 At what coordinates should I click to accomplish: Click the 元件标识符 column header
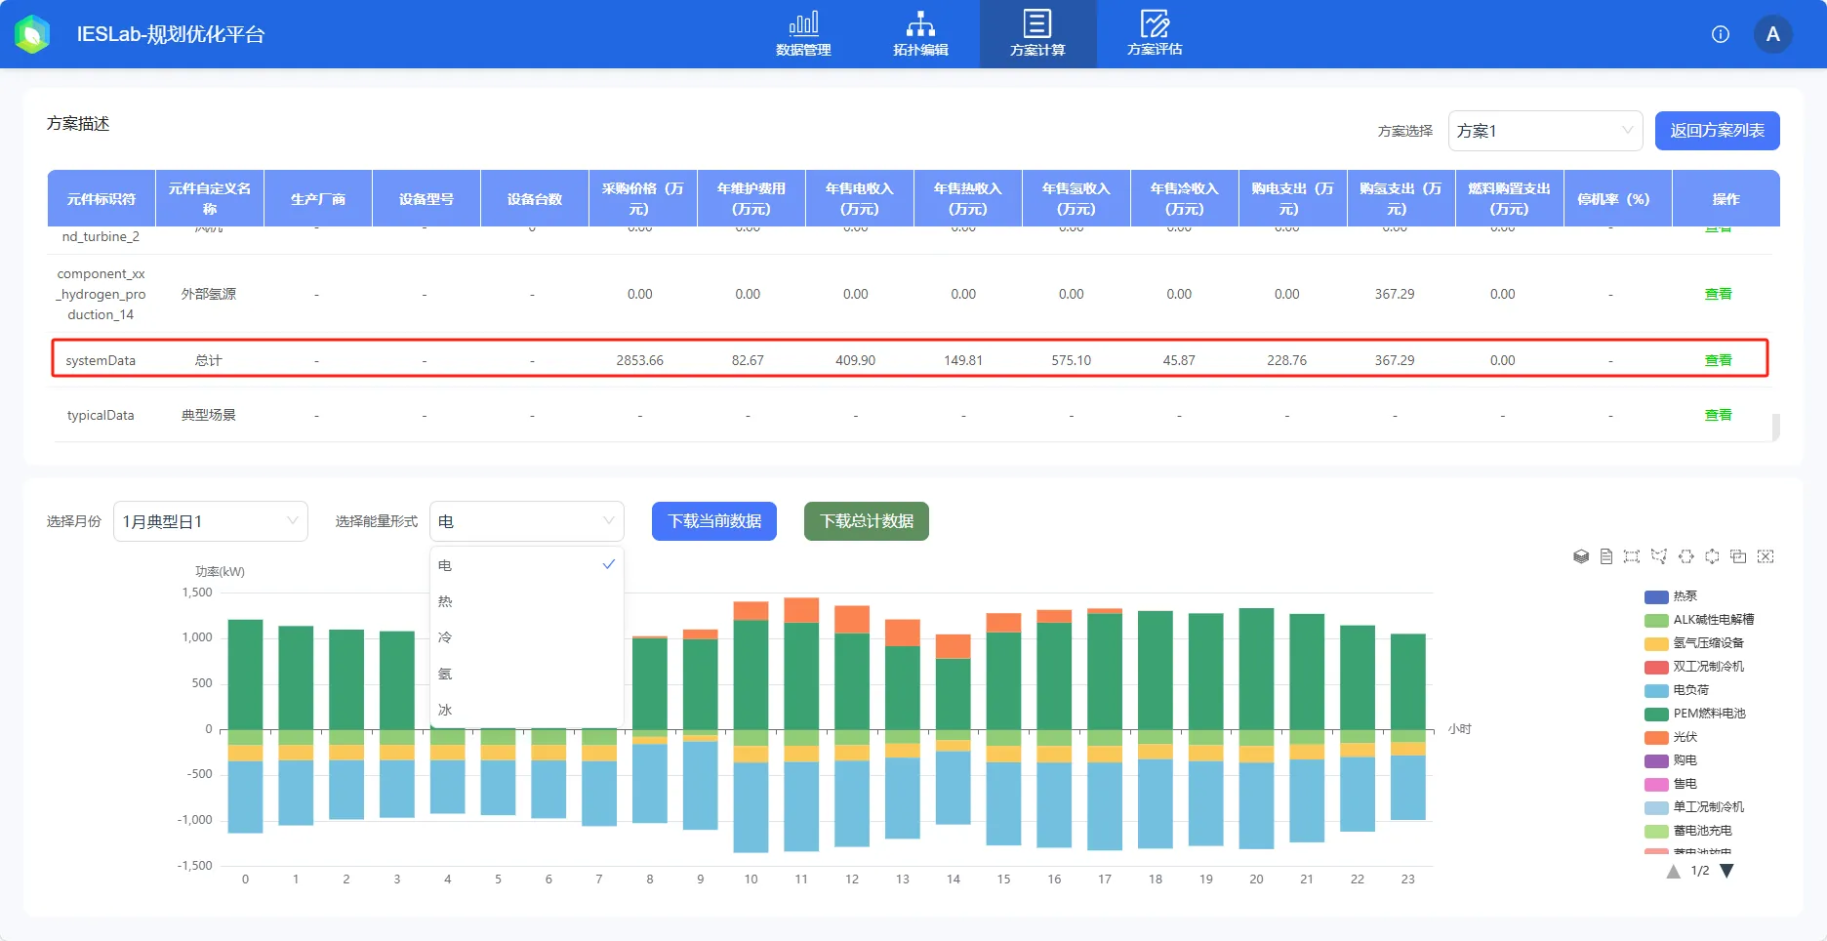click(x=101, y=198)
